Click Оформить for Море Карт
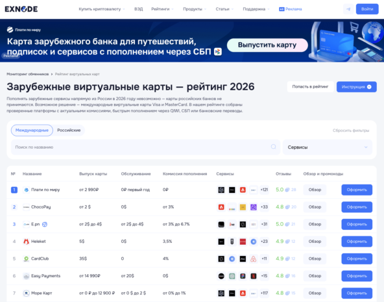Viewport: 384px width, 302px height. pyautogui.click(x=357, y=293)
